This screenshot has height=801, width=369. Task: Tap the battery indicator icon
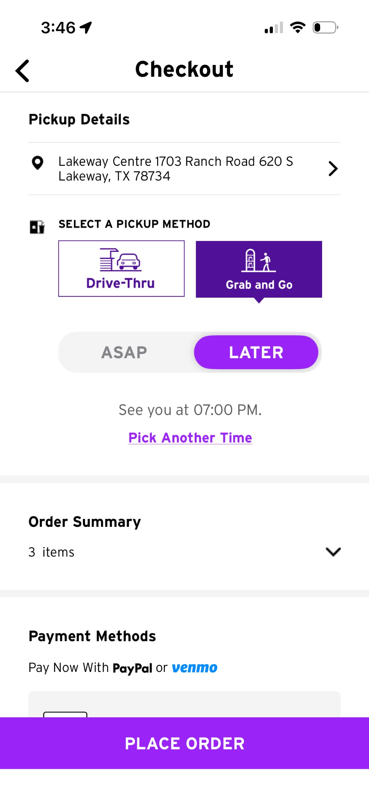tap(325, 28)
